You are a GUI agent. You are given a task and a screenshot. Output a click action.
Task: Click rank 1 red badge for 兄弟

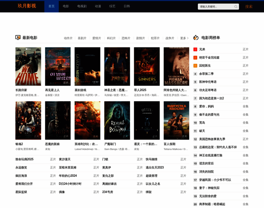(195, 49)
